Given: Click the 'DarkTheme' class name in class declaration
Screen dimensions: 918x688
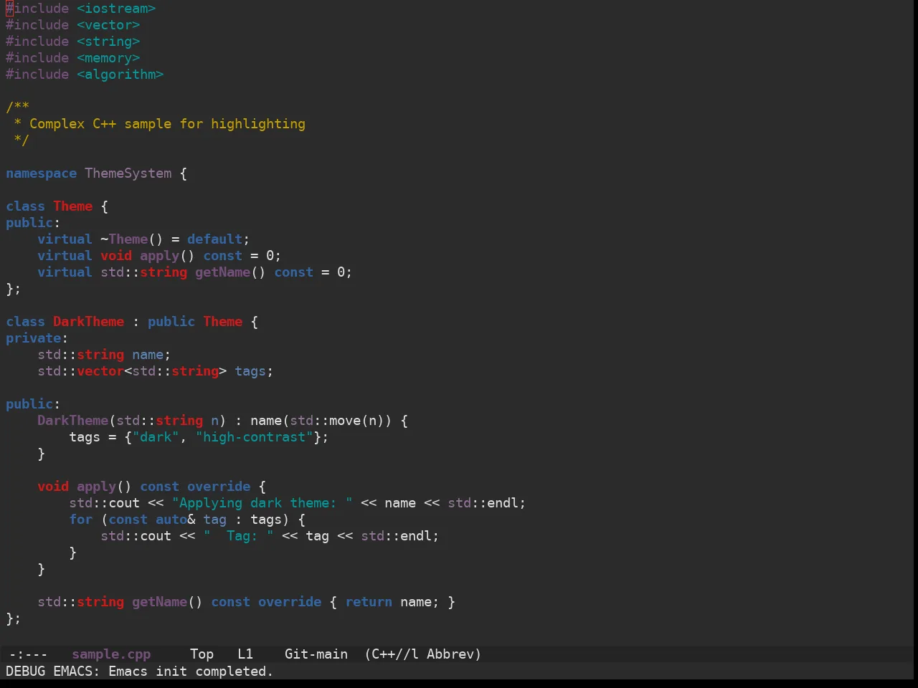Looking at the screenshot, I should [x=88, y=322].
